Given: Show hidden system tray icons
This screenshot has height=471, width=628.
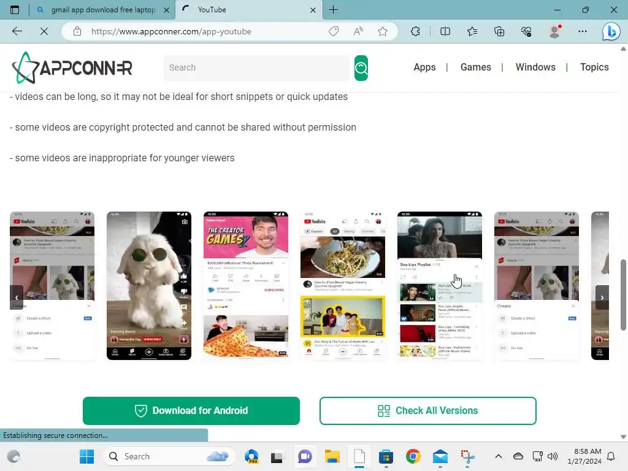Looking at the screenshot, I should [498, 456].
